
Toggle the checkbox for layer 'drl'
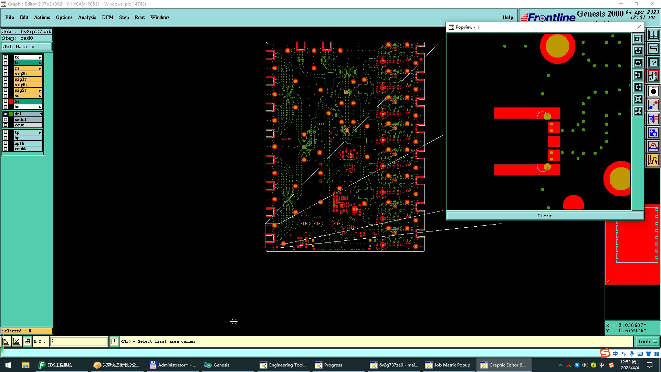pyautogui.click(x=6, y=114)
